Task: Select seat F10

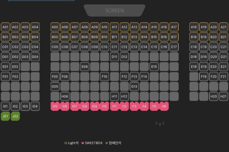Action: pyautogui.click(x=104, y=76)
